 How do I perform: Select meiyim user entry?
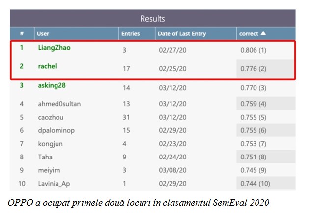click(x=49, y=170)
